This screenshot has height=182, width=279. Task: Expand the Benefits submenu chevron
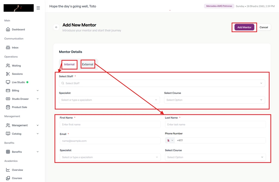point(38,152)
